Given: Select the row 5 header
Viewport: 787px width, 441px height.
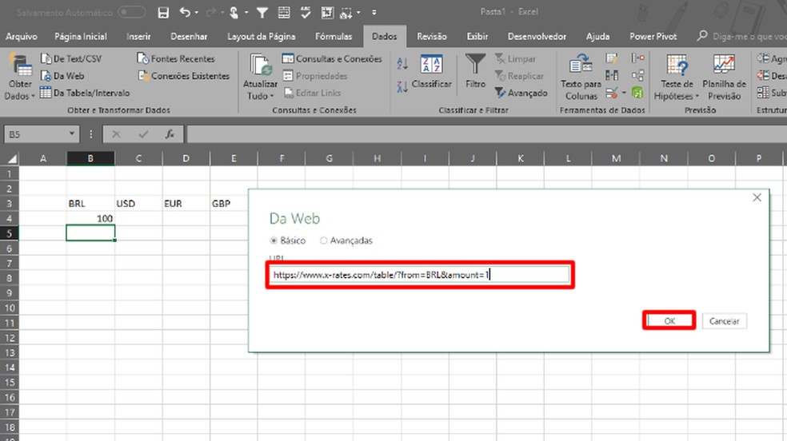Looking at the screenshot, I should click(x=9, y=233).
